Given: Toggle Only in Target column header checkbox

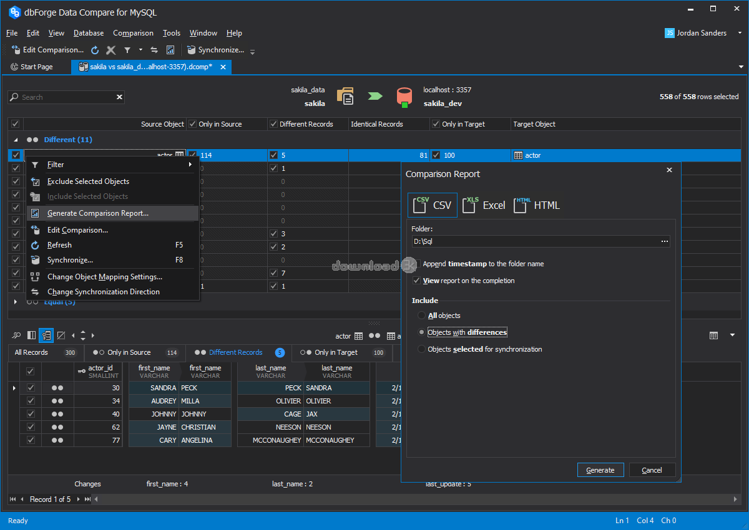Looking at the screenshot, I should tap(436, 124).
